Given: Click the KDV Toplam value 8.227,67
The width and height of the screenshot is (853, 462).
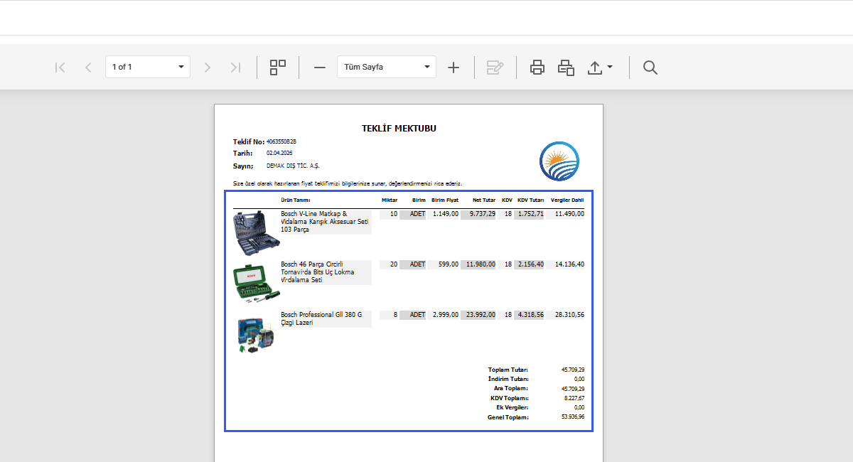Looking at the screenshot, I should click(573, 399).
